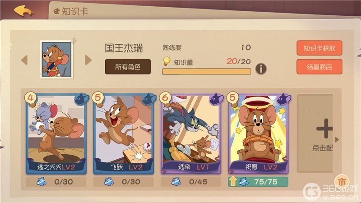
Task: Select the 祝愿 LV2 card
Action: coord(258,134)
